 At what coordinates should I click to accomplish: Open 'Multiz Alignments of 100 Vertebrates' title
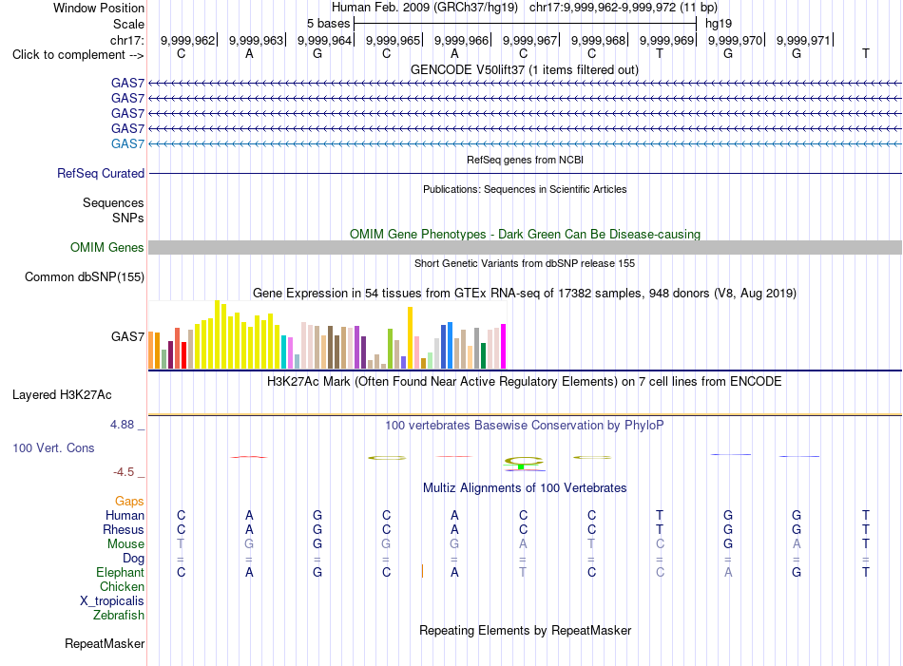[x=525, y=488]
